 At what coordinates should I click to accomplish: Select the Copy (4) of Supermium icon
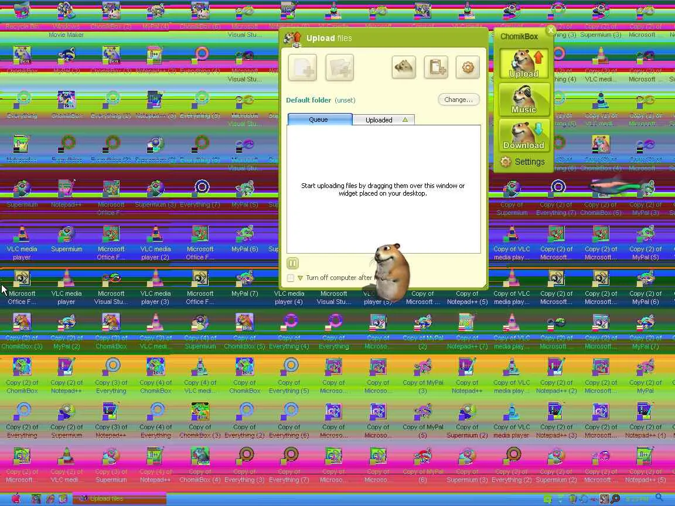[x=200, y=331]
